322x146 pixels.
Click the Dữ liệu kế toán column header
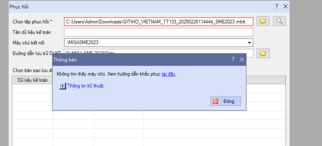(x=33, y=80)
